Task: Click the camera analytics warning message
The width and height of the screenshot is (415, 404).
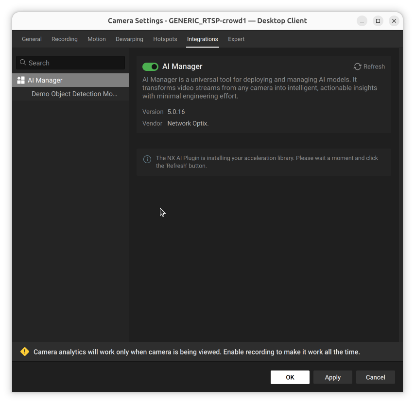Action: tap(197, 352)
